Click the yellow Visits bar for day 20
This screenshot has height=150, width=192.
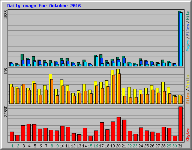coord(117,86)
